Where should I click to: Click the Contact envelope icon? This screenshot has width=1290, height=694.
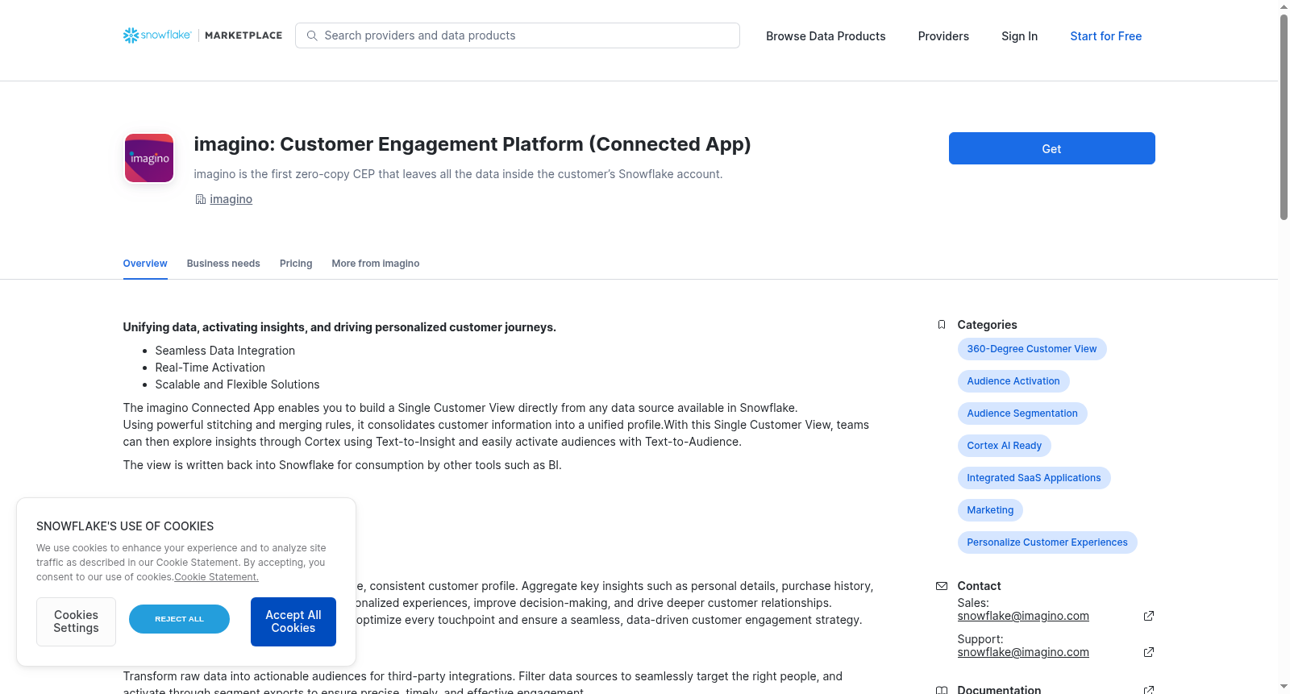click(942, 586)
